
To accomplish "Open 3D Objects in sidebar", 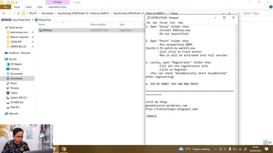I will 16,64.
